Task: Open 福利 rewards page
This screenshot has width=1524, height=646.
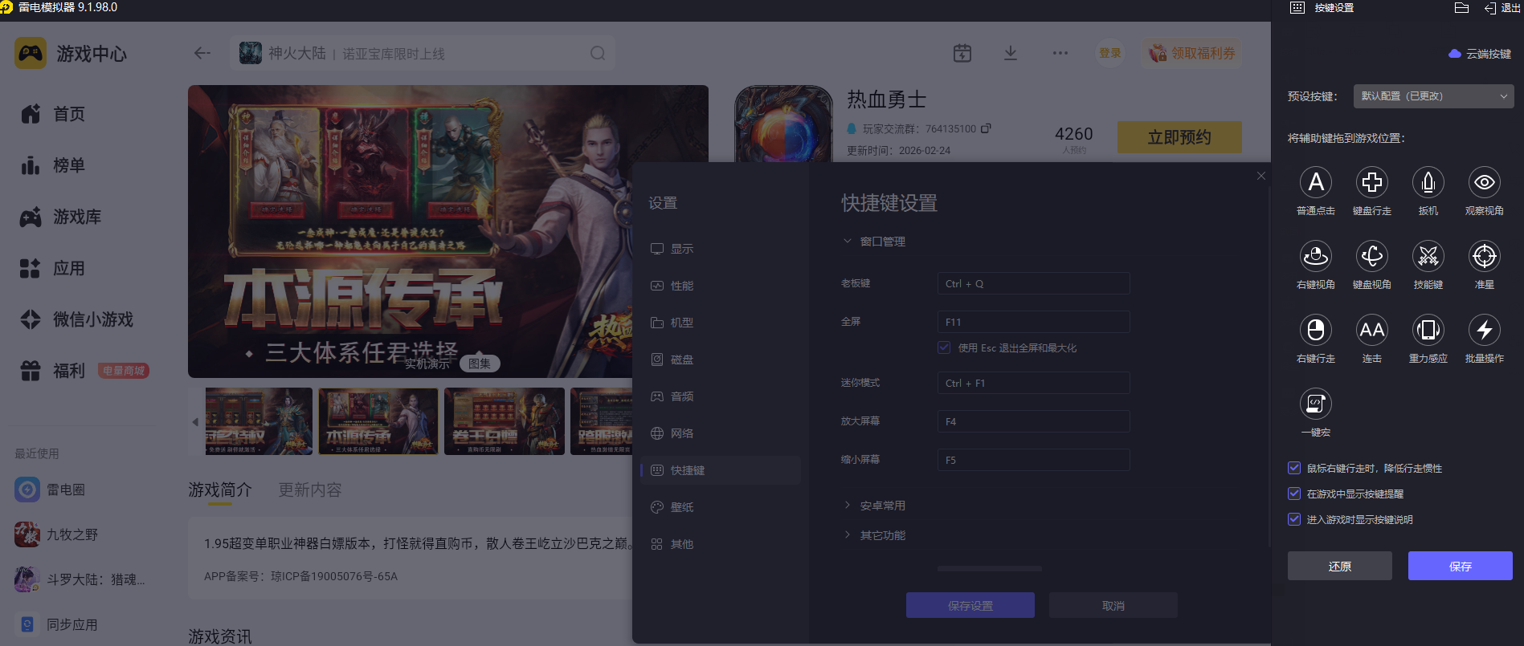Action: 53,371
